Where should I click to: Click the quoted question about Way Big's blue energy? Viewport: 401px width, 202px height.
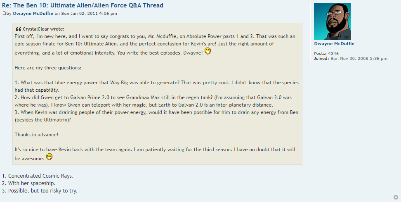click(x=156, y=83)
